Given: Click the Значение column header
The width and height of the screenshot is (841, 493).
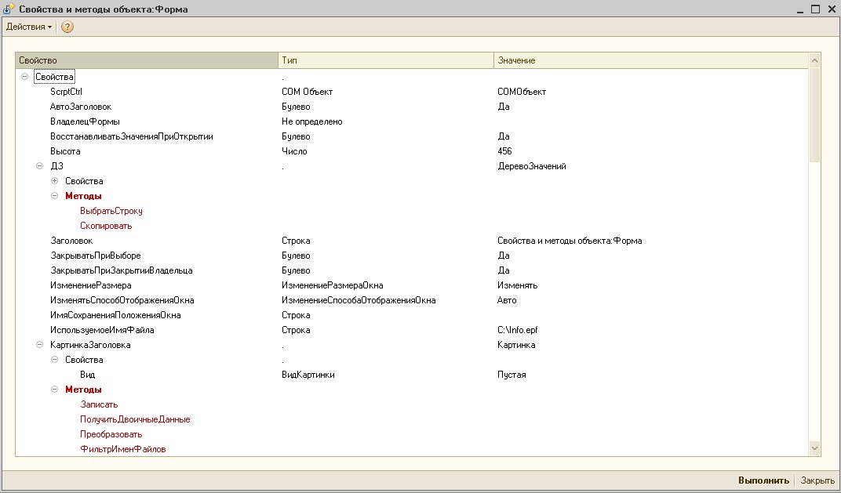Looking at the screenshot, I should (x=650, y=60).
